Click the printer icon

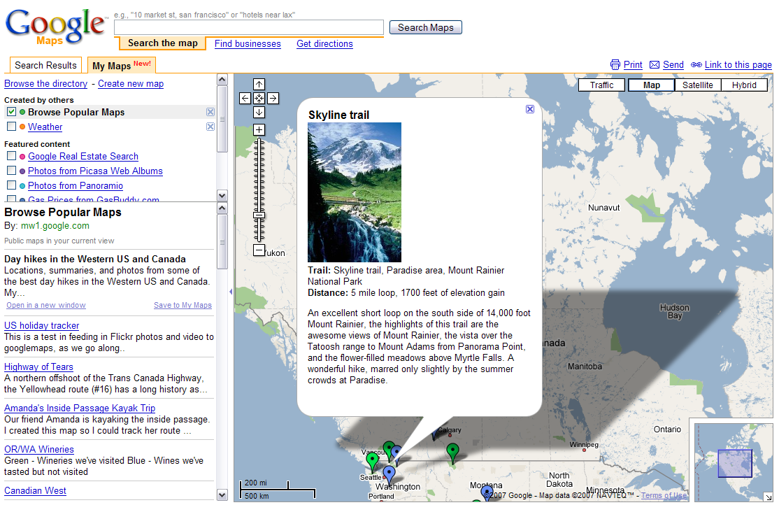tap(615, 64)
